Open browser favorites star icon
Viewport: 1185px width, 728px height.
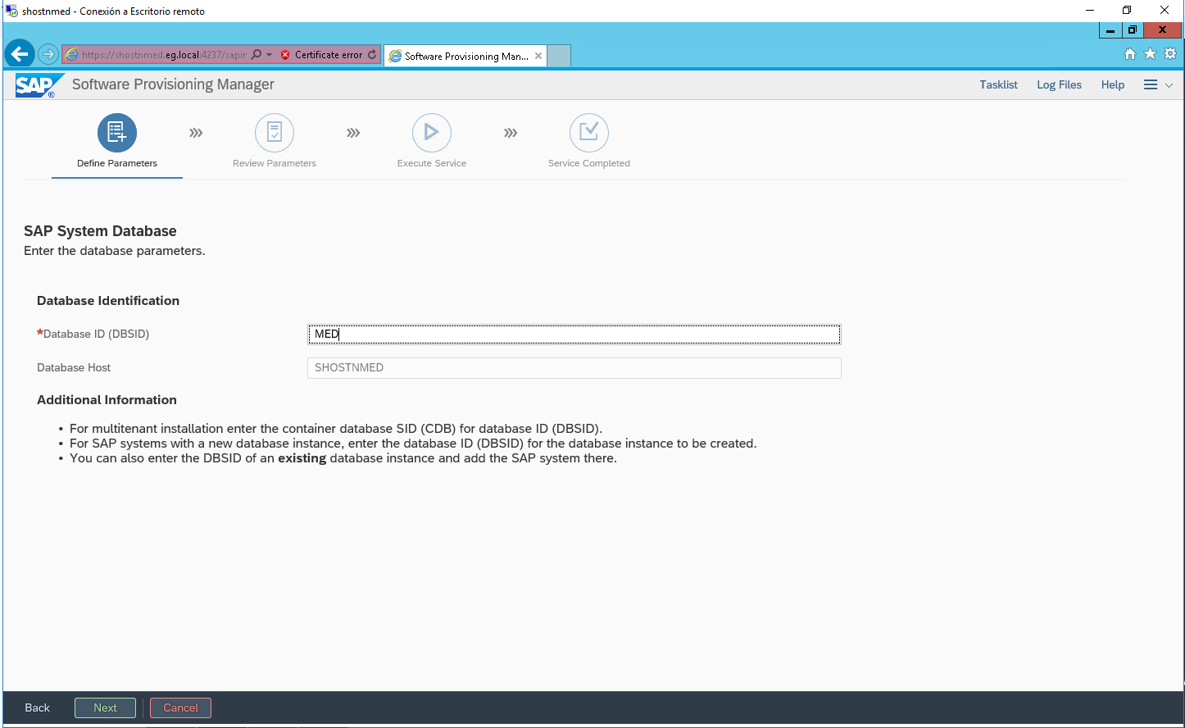[x=1150, y=54]
